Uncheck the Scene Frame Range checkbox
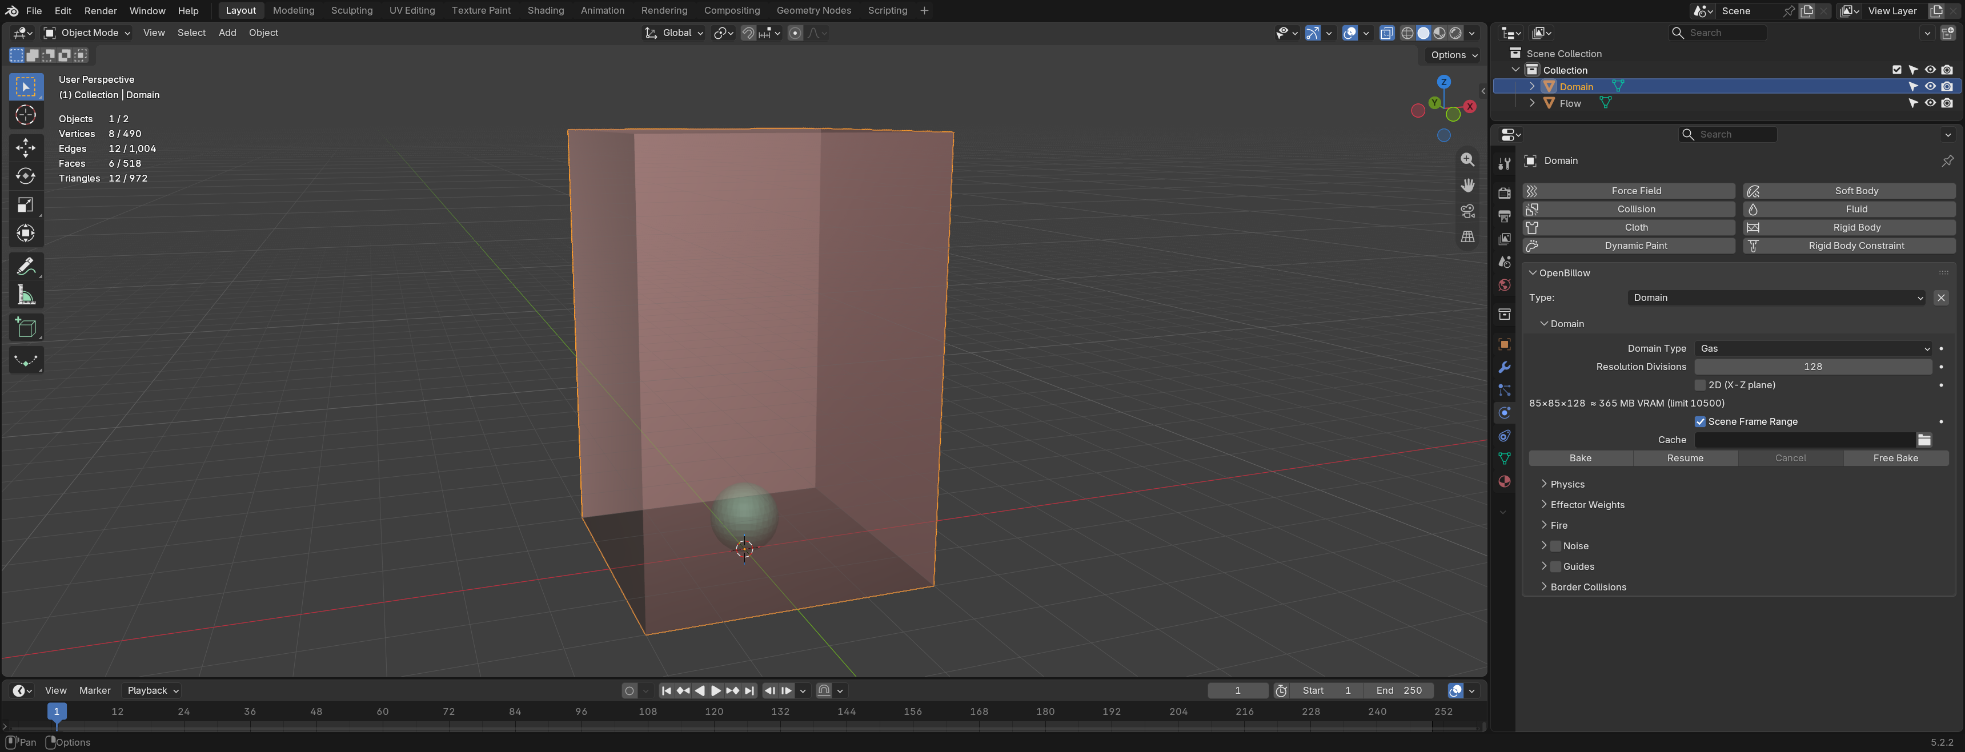 (1701, 422)
